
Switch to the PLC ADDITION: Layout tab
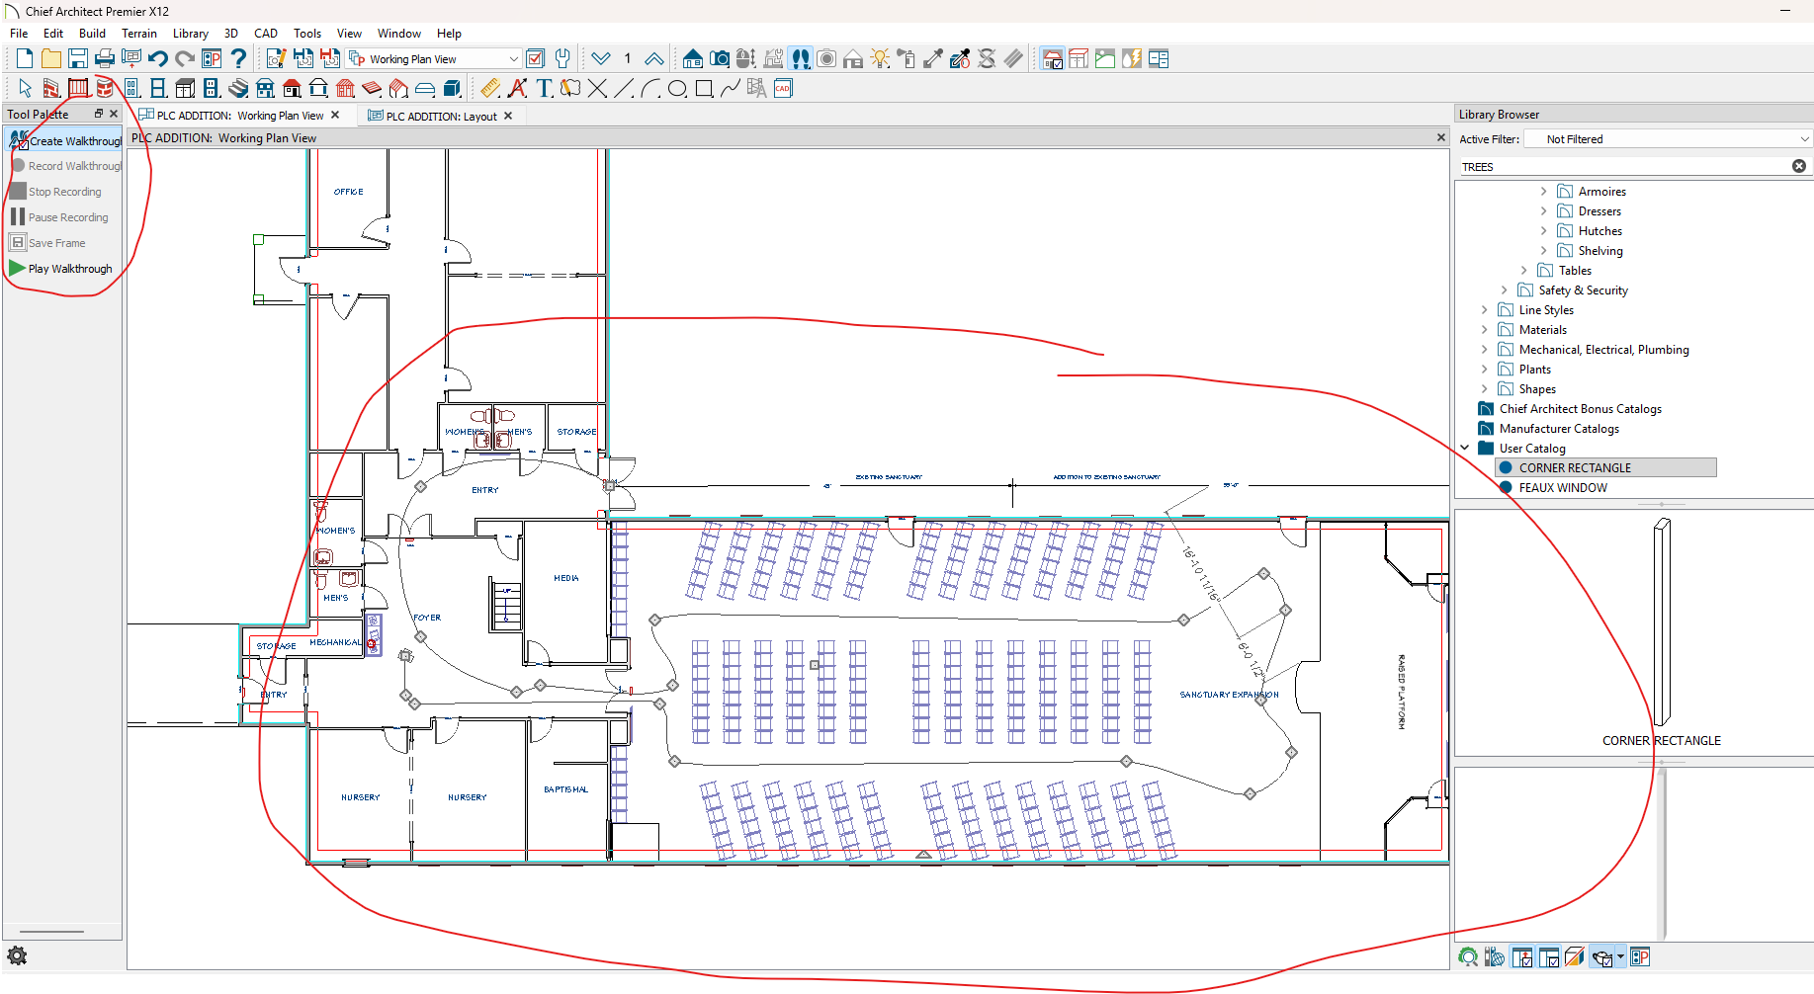441,116
